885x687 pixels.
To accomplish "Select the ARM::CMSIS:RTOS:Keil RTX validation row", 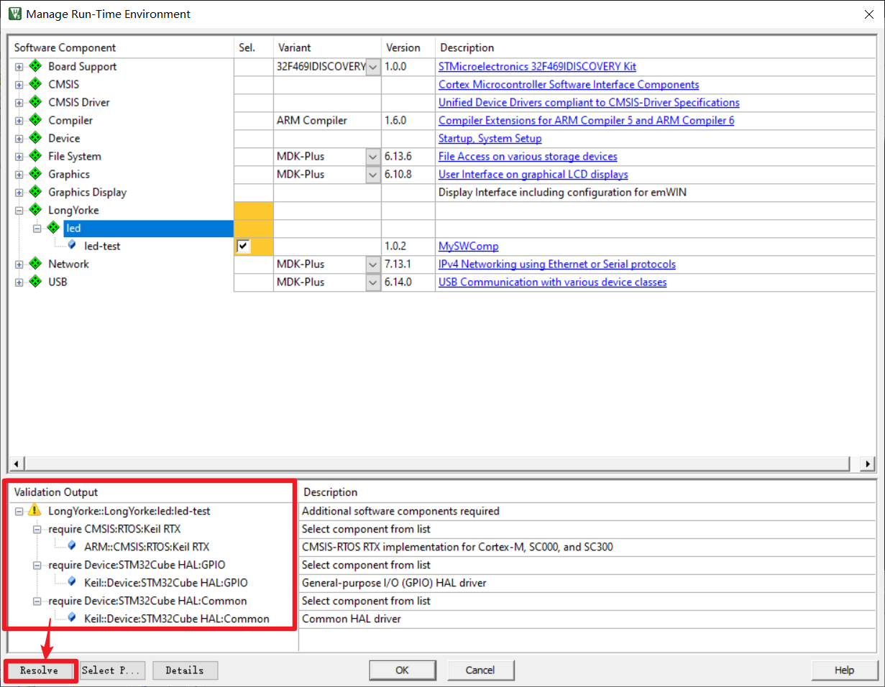I will [147, 547].
